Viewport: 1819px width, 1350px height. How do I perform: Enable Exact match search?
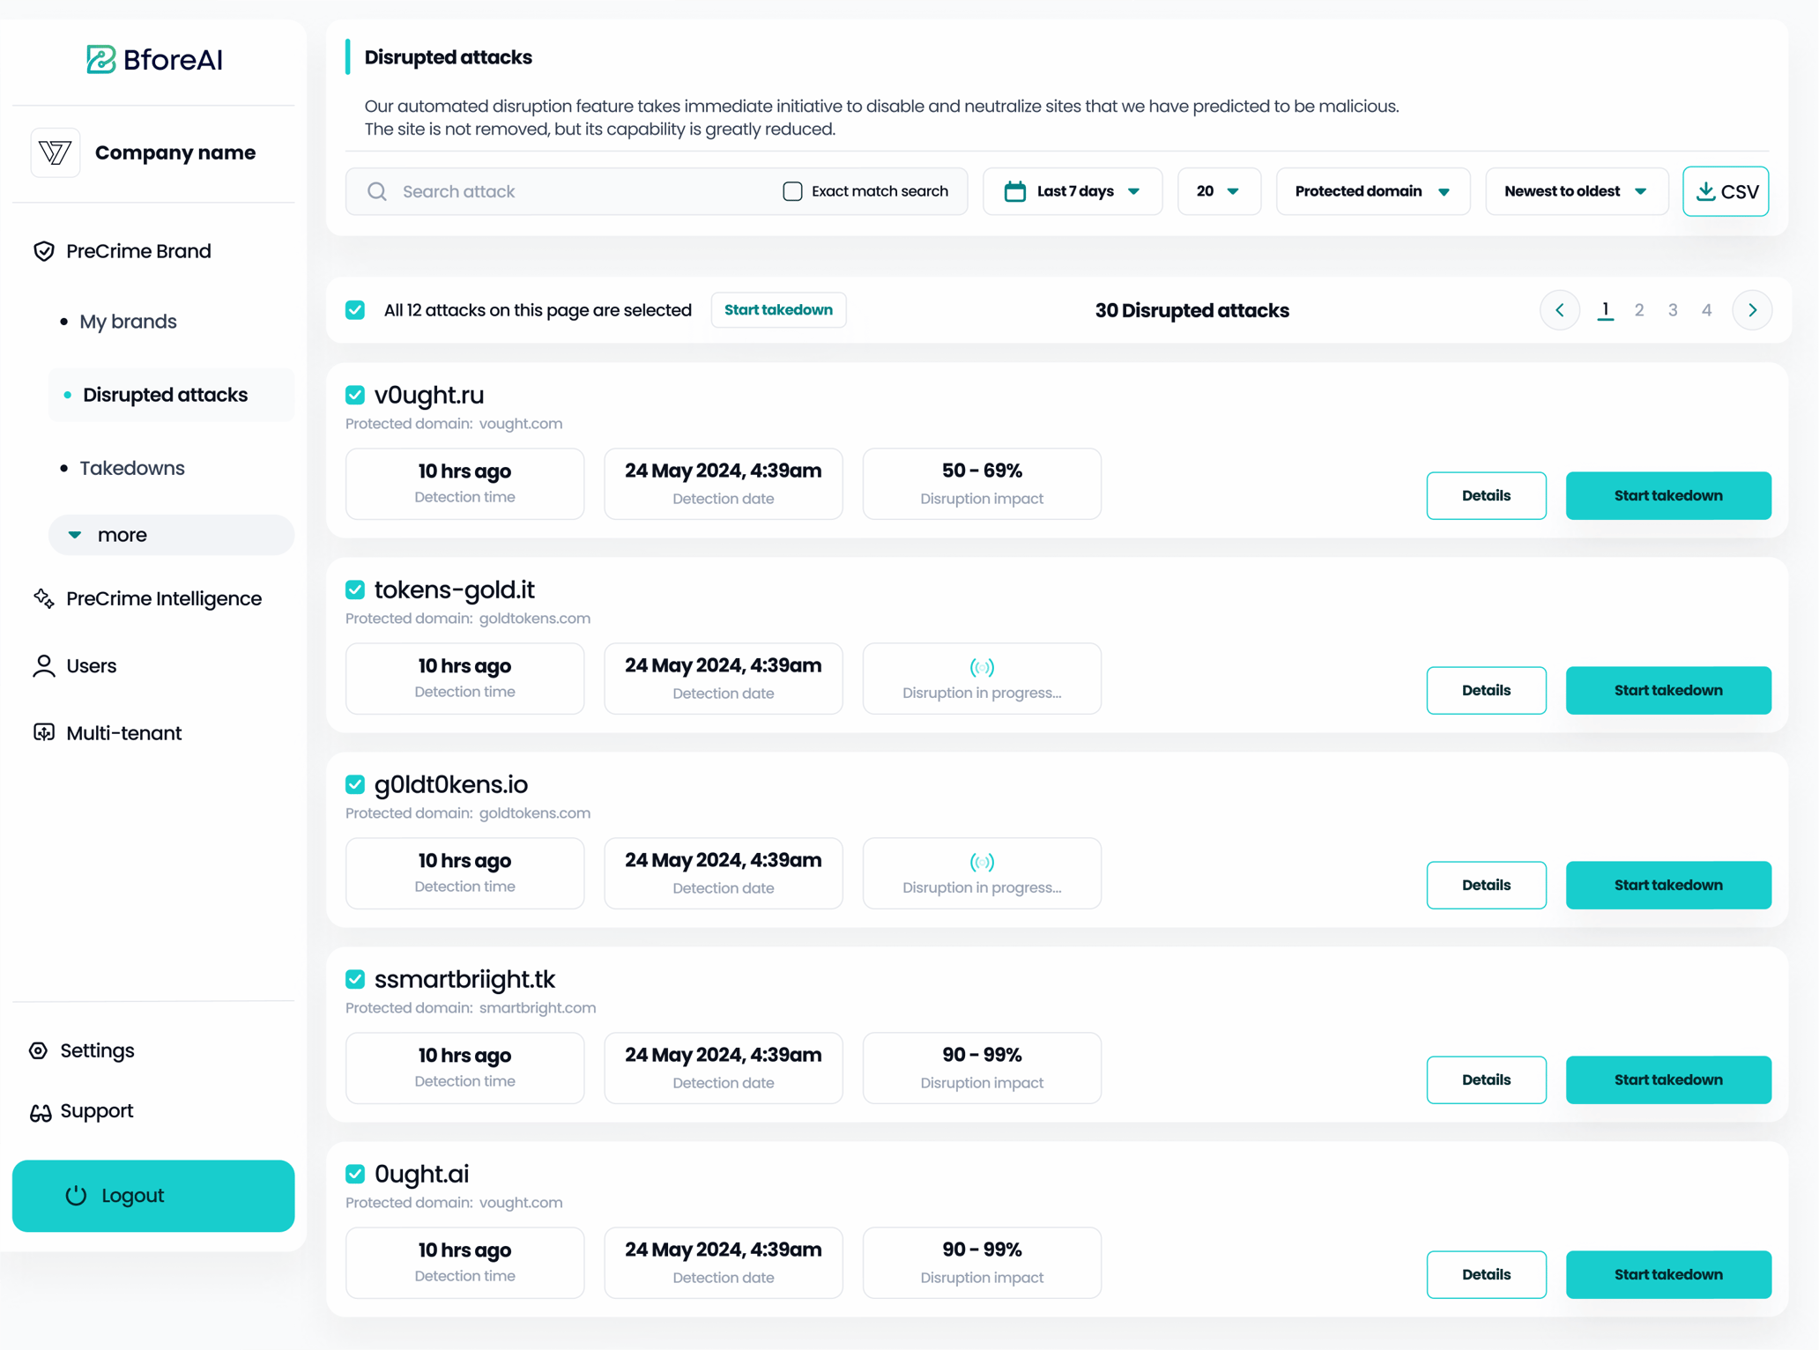click(x=791, y=191)
